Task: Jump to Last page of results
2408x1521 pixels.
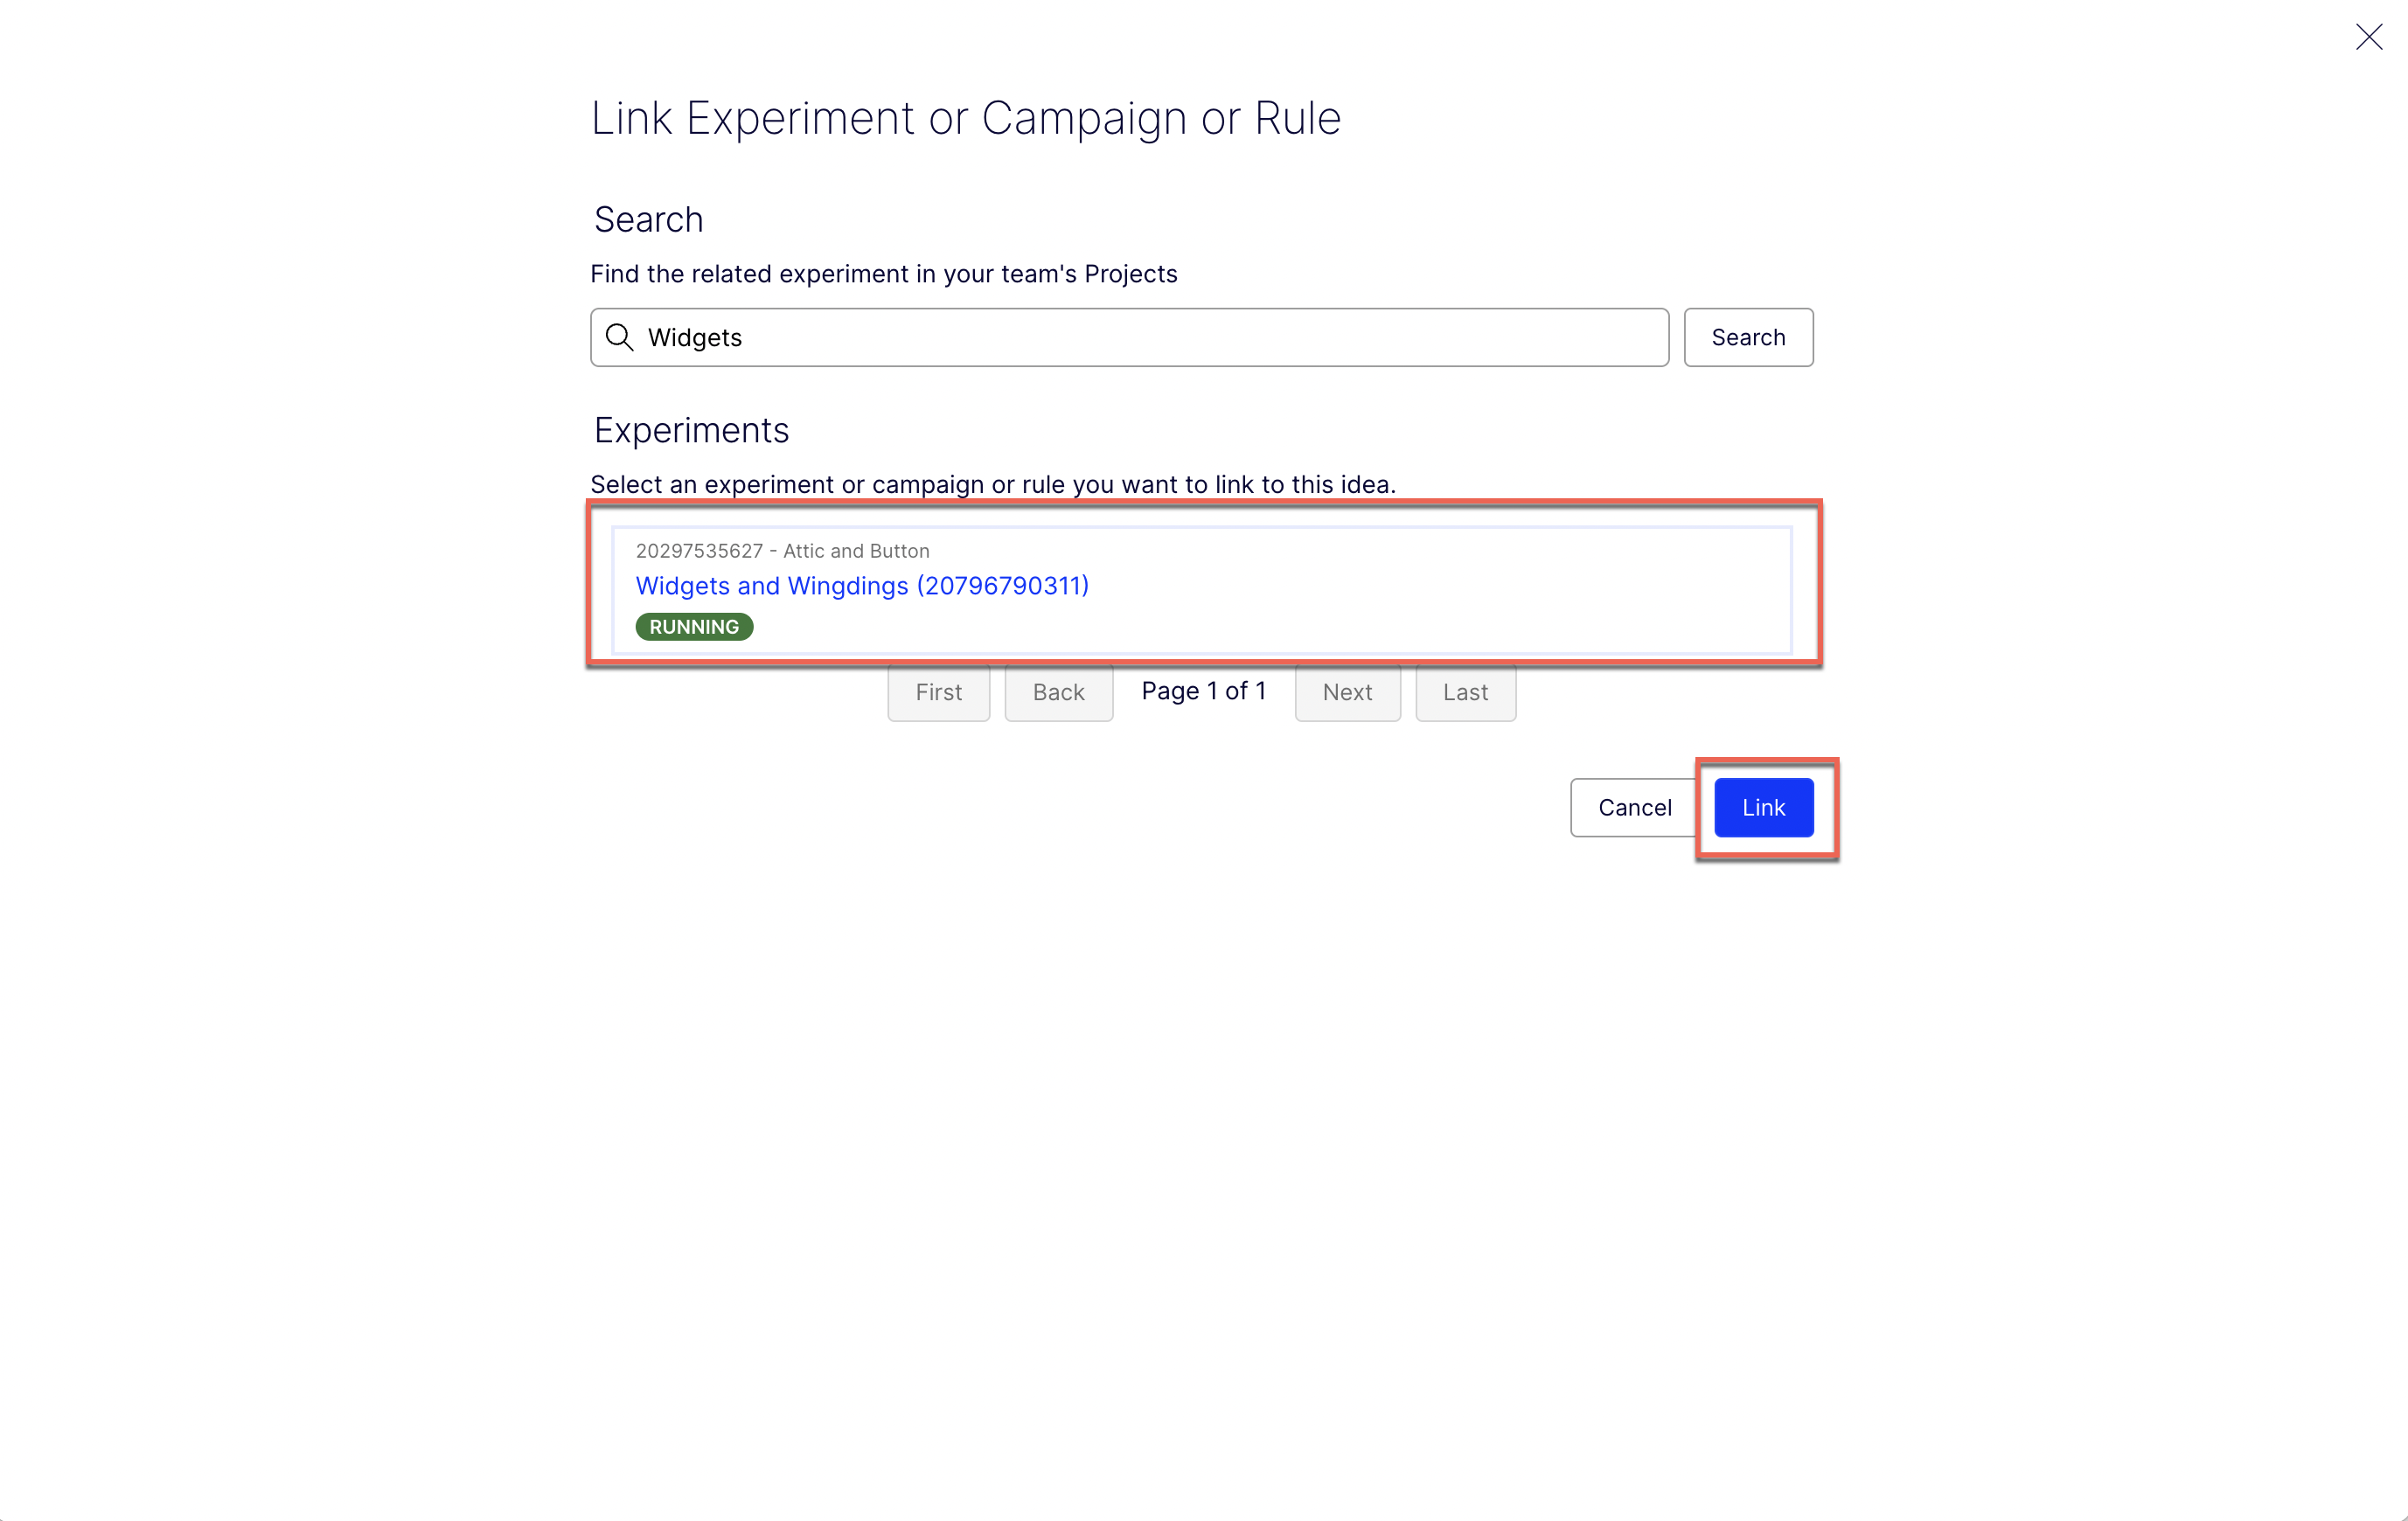Action: [x=1465, y=692]
